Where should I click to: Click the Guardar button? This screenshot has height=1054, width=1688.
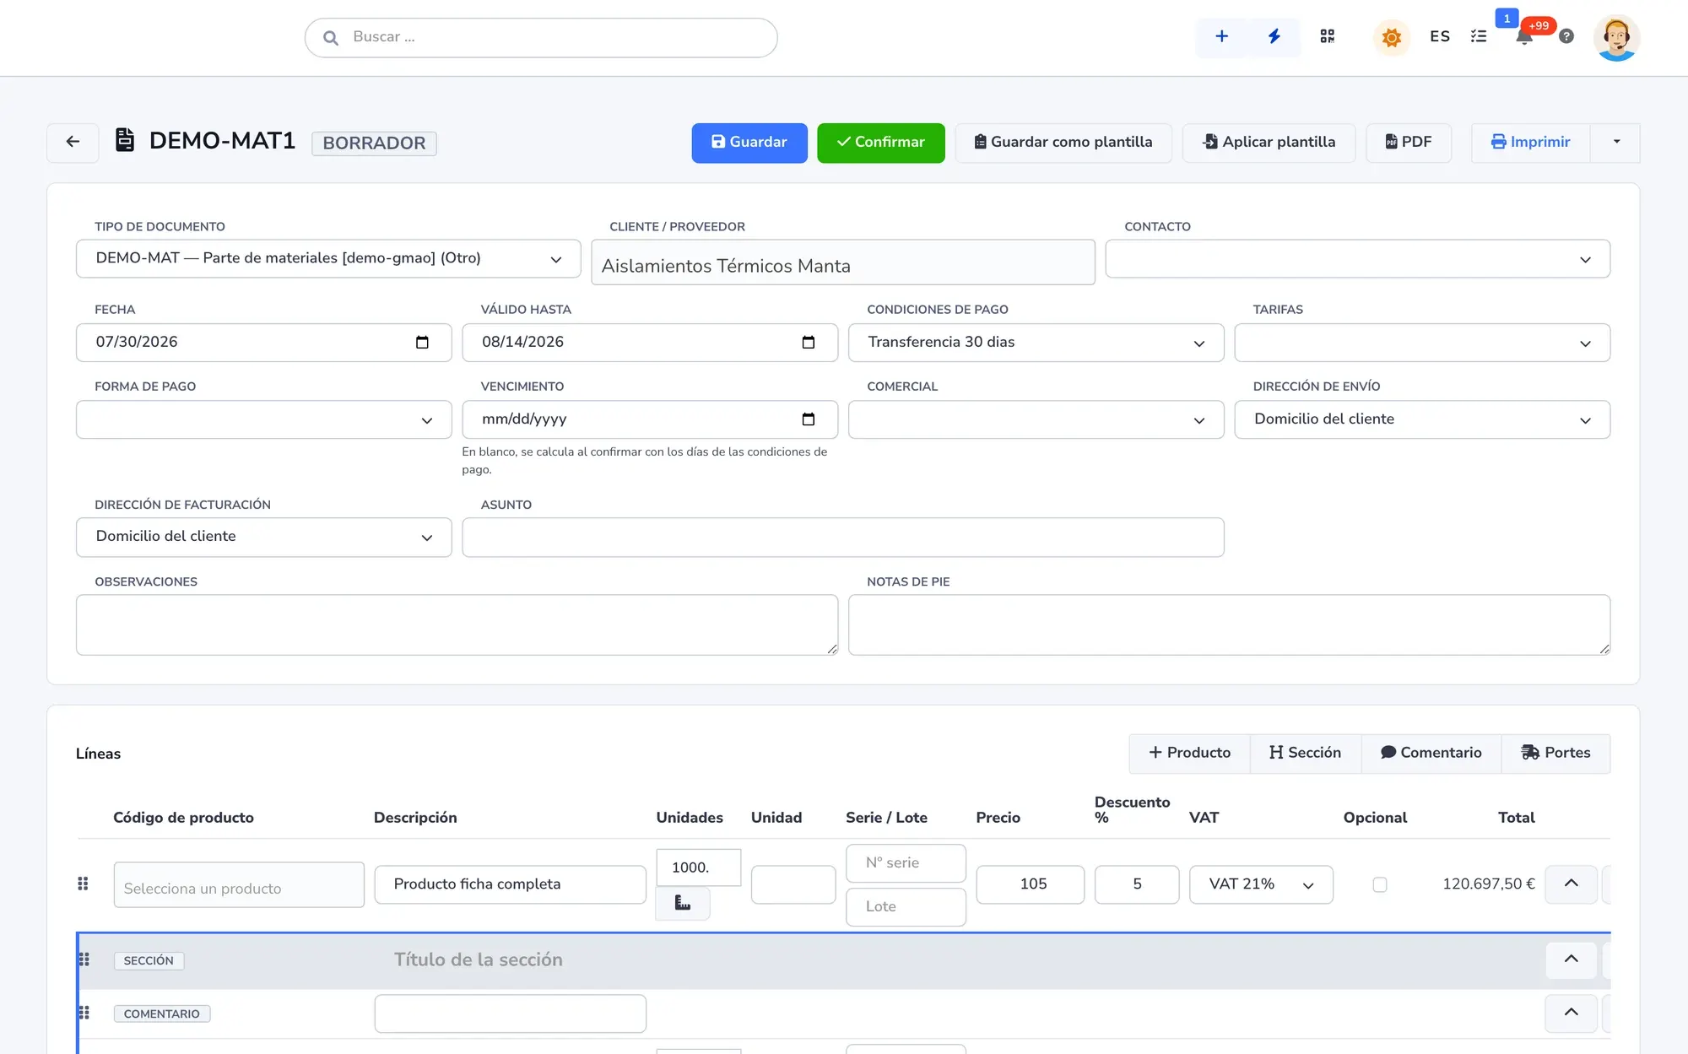[x=749, y=143]
